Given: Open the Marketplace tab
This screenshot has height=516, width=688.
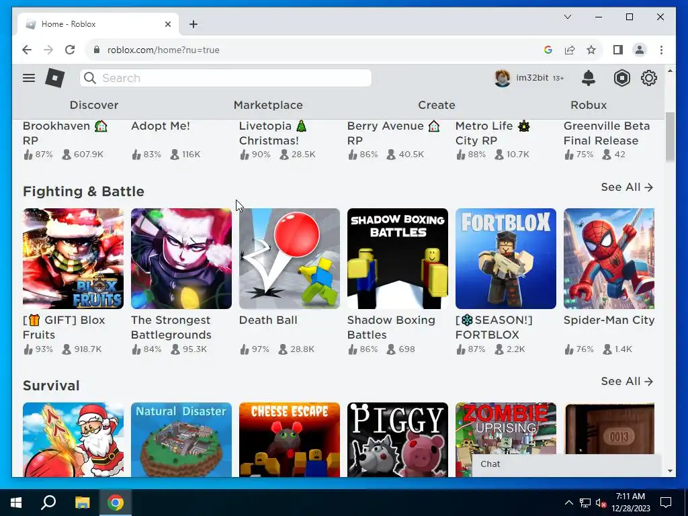Looking at the screenshot, I should click(x=268, y=105).
